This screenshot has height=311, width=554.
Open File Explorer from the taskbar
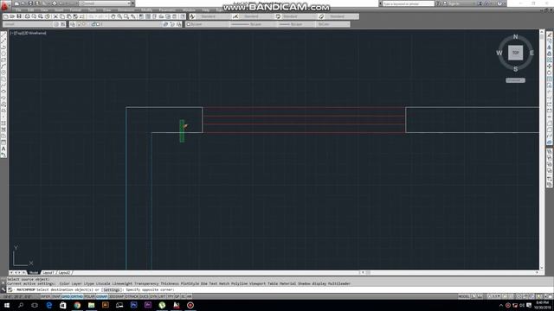click(92, 305)
